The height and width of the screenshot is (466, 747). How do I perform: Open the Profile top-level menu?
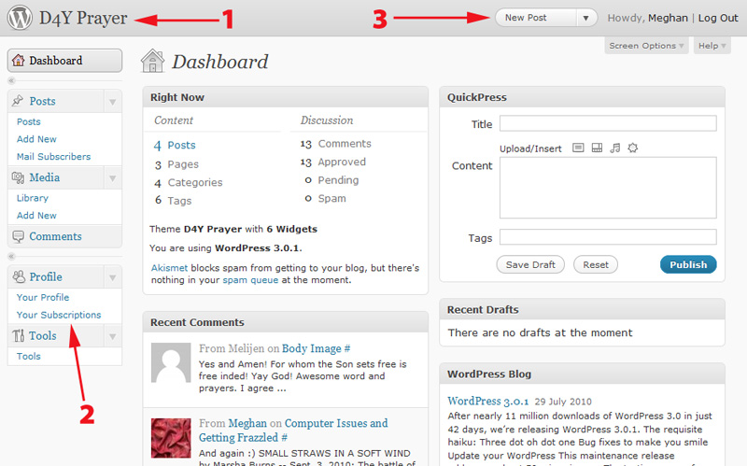pyautogui.click(x=46, y=276)
